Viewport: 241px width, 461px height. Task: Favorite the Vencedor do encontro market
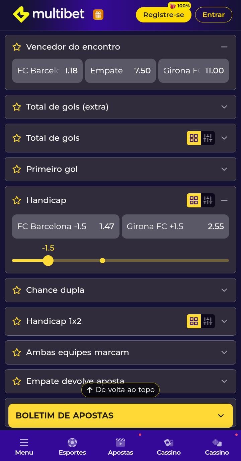point(17,47)
